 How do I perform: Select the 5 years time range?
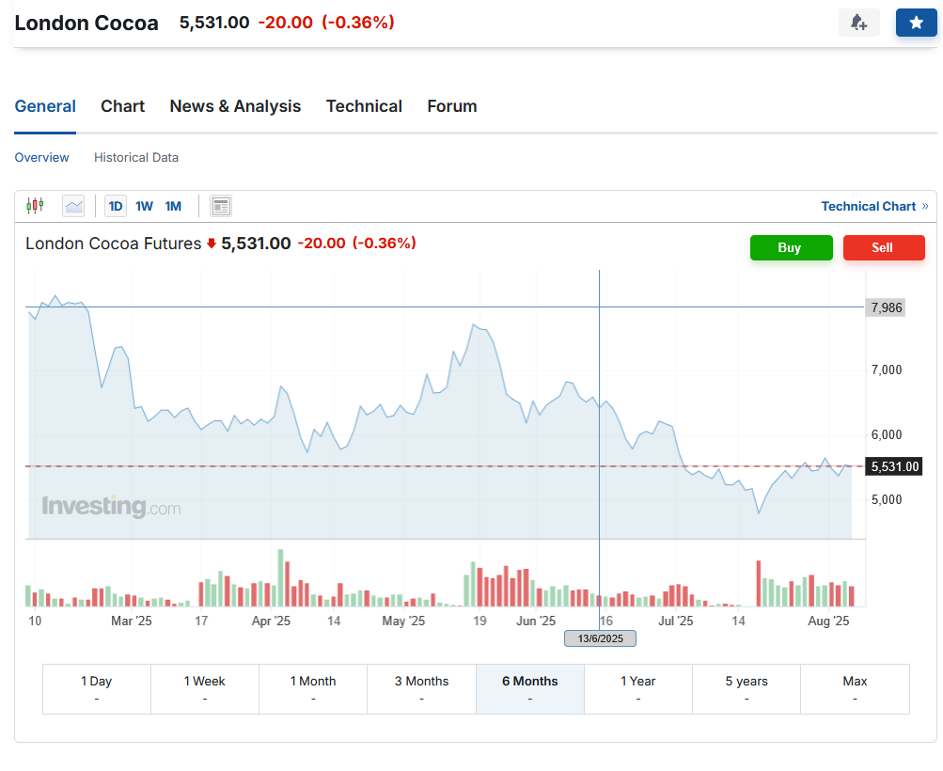click(747, 689)
